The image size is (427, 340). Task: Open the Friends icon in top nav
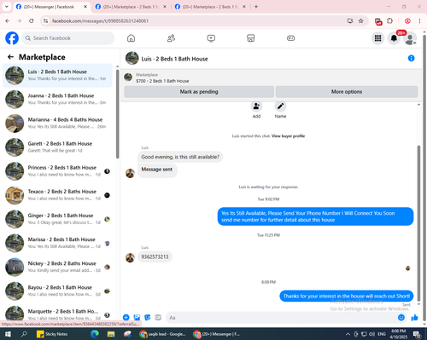171,38
